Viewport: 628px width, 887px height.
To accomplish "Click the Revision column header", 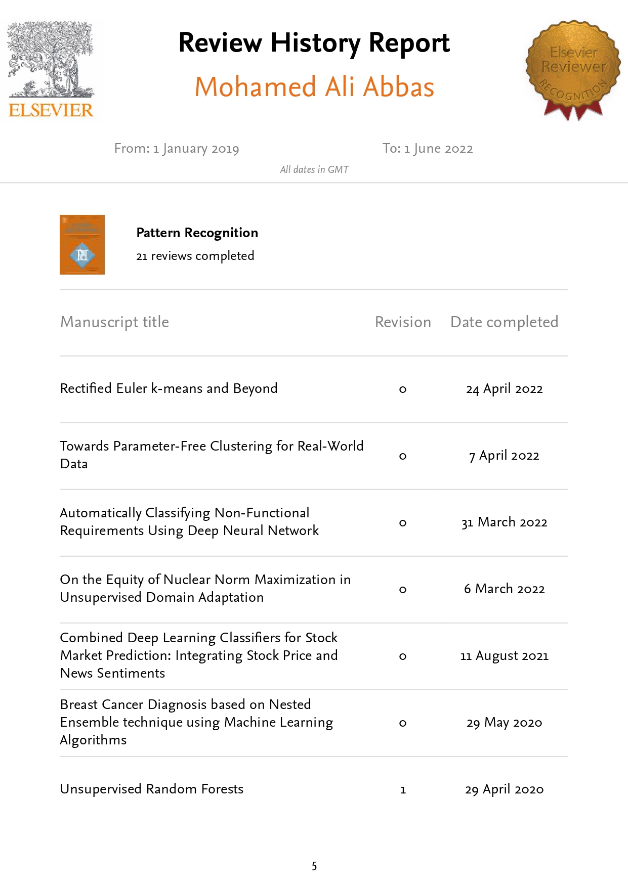I will pos(403,322).
